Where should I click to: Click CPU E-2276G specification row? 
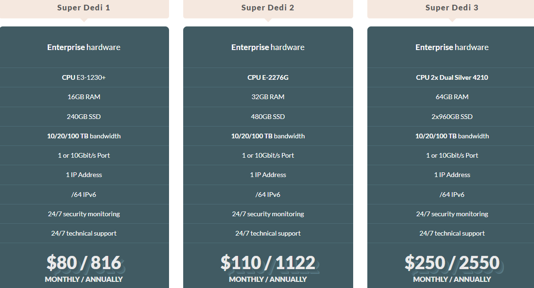268,77
